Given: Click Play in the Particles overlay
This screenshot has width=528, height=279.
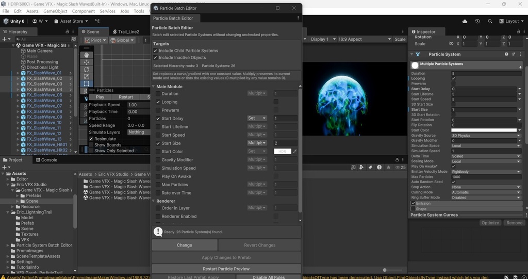Looking at the screenshot, I should [x=100, y=97].
